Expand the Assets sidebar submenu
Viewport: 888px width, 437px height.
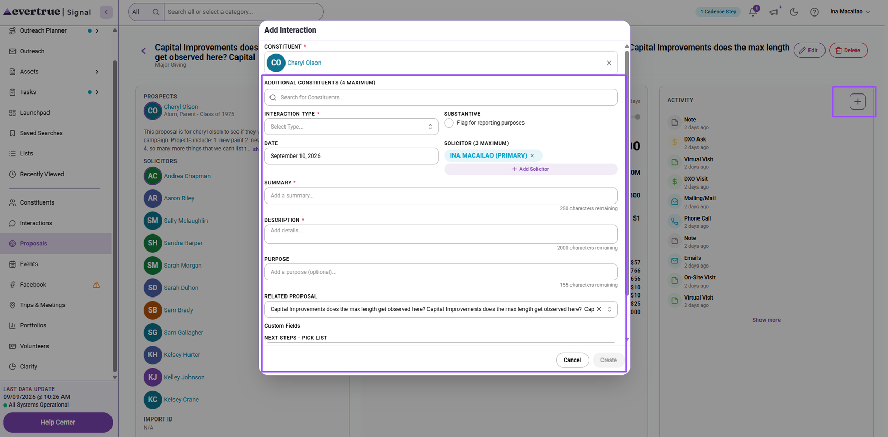coord(97,72)
